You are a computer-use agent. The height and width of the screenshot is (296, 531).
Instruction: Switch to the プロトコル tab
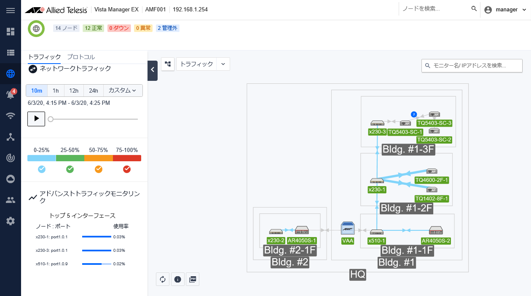point(81,57)
